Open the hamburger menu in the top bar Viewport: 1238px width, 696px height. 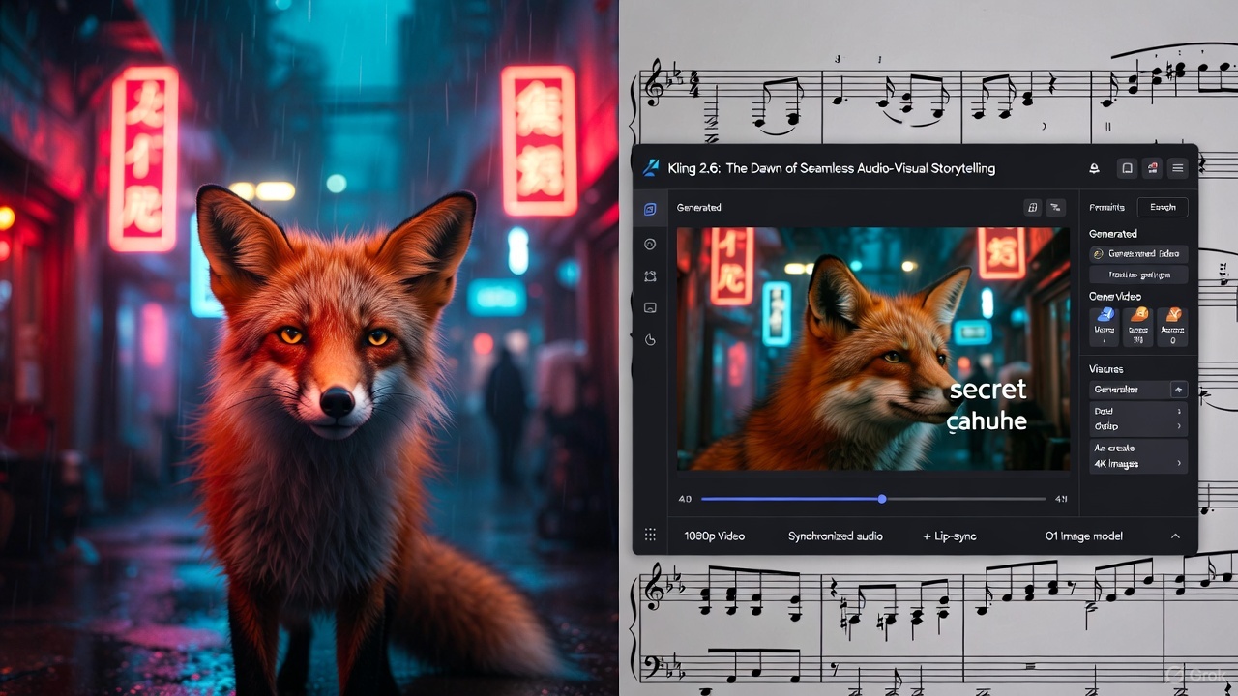(x=1177, y=167)
